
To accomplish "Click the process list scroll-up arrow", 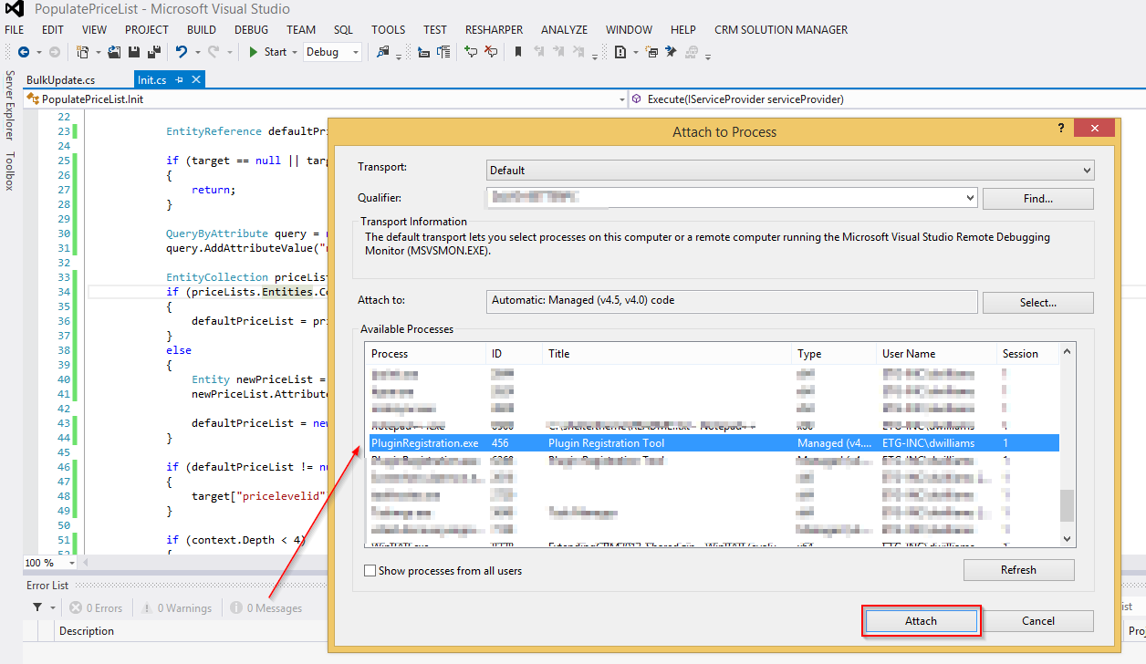I will tap(1067, 351).
